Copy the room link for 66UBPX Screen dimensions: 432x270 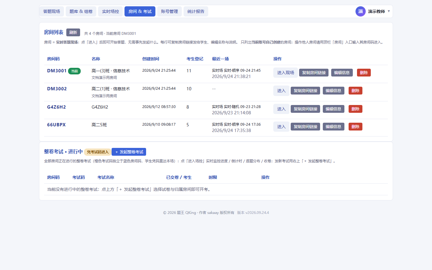coord(305,127)
